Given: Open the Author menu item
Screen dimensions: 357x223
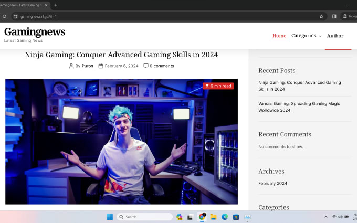Looking at the screenshot, I should coord(335,36).
